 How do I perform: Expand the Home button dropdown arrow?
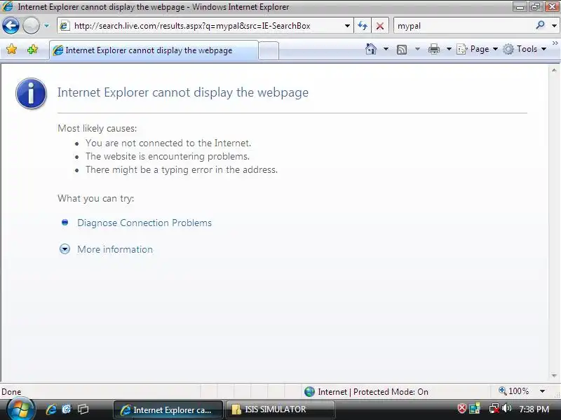386,49
